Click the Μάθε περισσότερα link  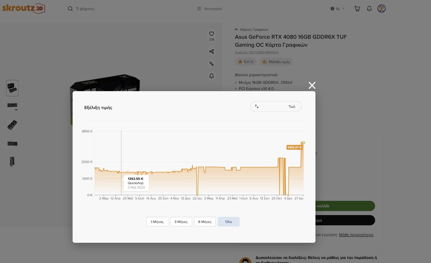pos(356,235)
